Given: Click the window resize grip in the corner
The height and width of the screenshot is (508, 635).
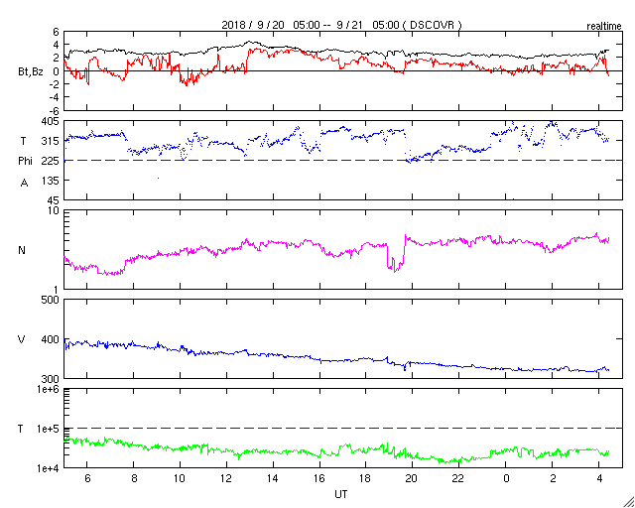Looking at the screenshot, I should [x=629, y=502].
